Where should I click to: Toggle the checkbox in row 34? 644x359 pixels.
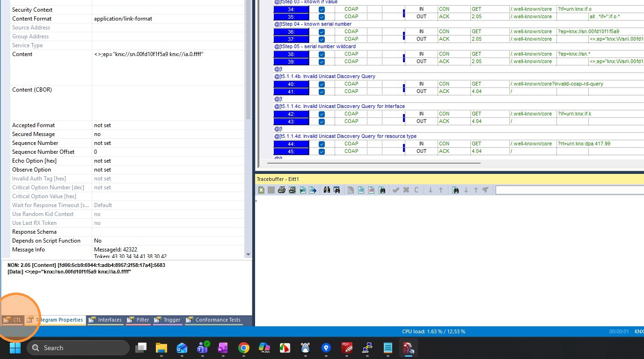(x=322, y=9)
